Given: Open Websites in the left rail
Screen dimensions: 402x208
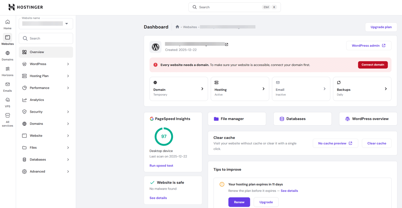Looking at the screenshot, I should point(7,40).
